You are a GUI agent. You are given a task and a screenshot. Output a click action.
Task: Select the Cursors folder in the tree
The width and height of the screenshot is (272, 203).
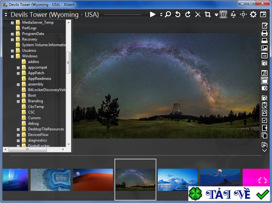pos(34,118)
